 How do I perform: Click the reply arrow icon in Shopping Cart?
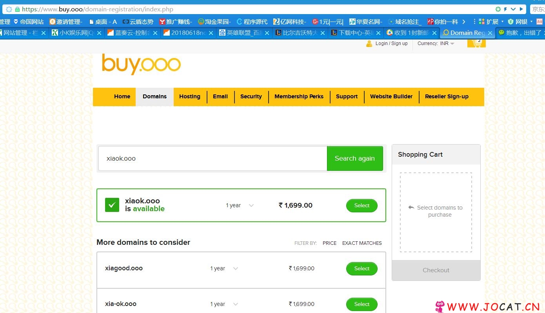click(411, 208)
